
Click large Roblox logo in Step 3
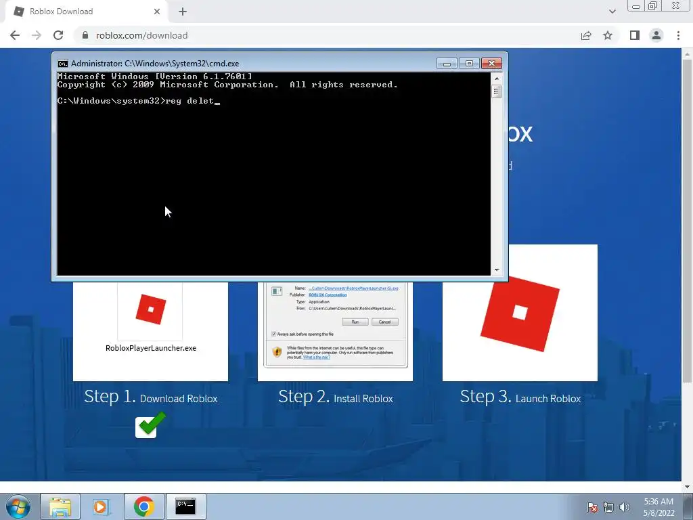(520, 313)
